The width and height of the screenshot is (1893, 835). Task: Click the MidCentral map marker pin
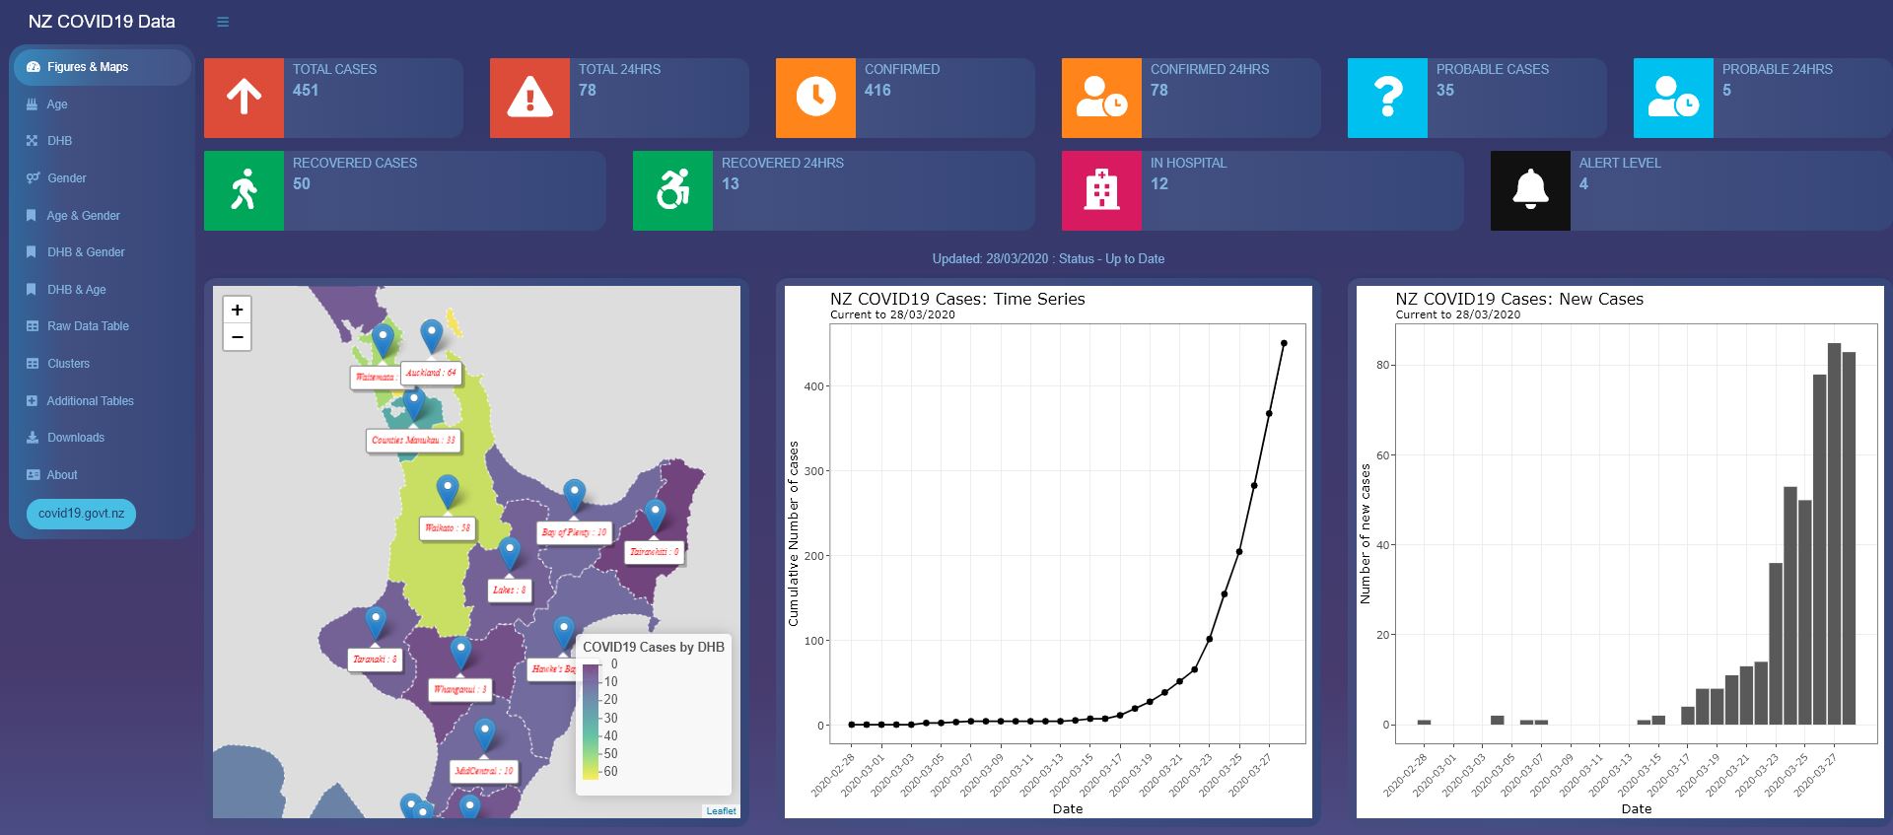tap(484, 735)
